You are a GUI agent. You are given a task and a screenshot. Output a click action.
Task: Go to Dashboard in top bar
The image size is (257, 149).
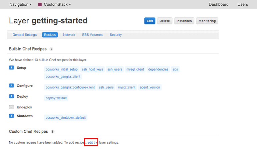(219, 5)
